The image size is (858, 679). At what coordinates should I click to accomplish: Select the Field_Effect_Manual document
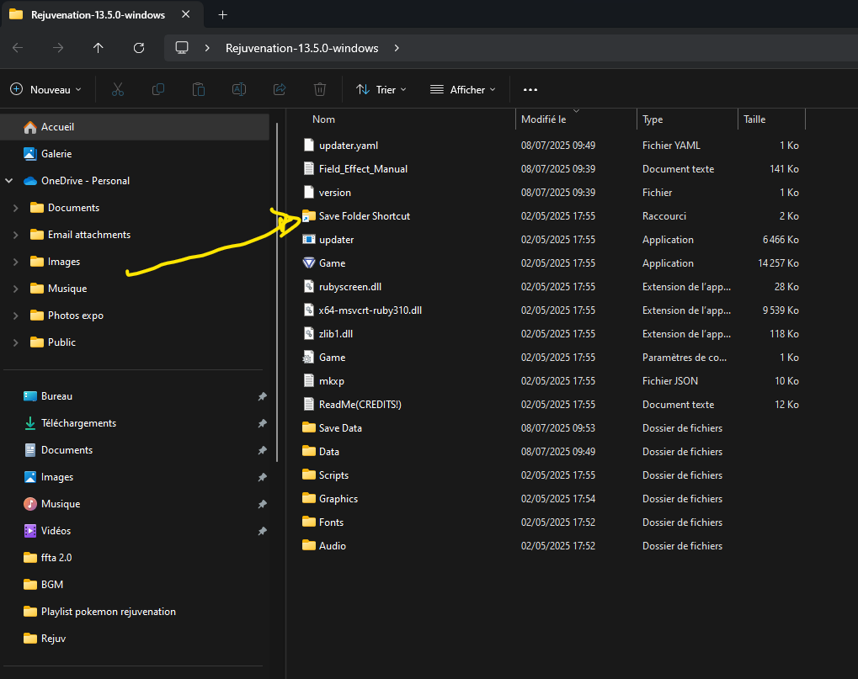[364, 169]
